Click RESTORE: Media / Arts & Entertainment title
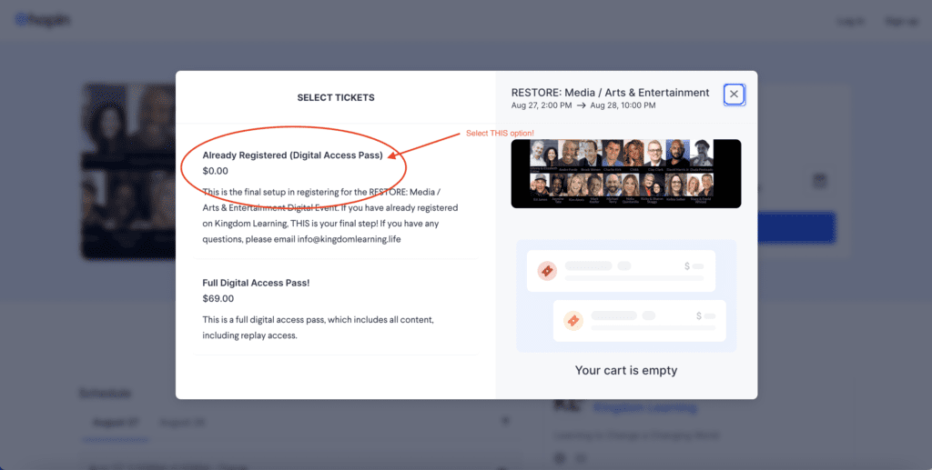The height and width of the screenshot is (470, 932). point(610,93)
